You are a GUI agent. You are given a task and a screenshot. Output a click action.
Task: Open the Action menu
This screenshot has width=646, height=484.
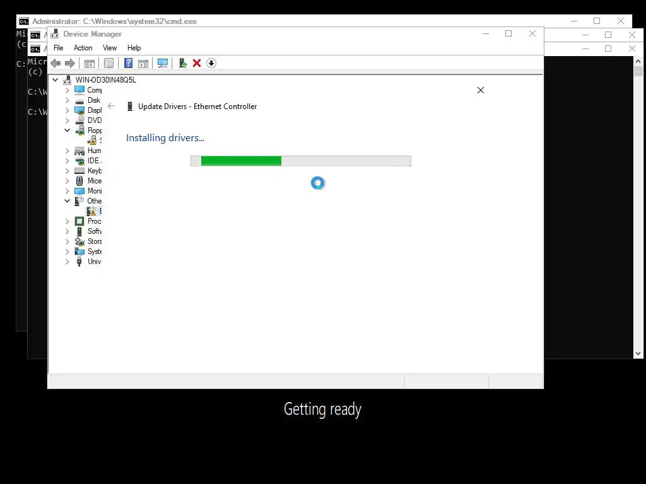pos(83,48)
